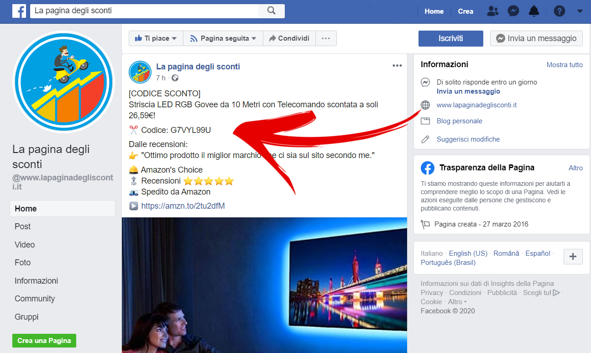The image size is (591, 353).
Task: Open the post options ellipsis icon
Action: coord(397,65)
